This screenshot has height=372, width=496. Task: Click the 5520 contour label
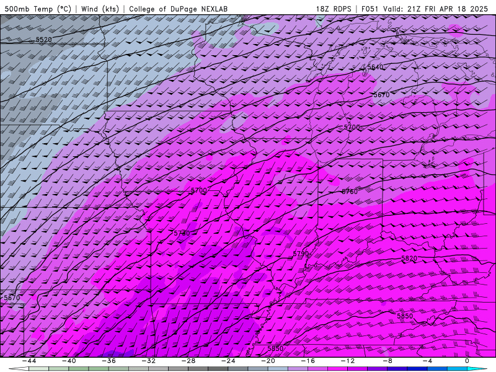pyautogui.click(x=43, y=40)
